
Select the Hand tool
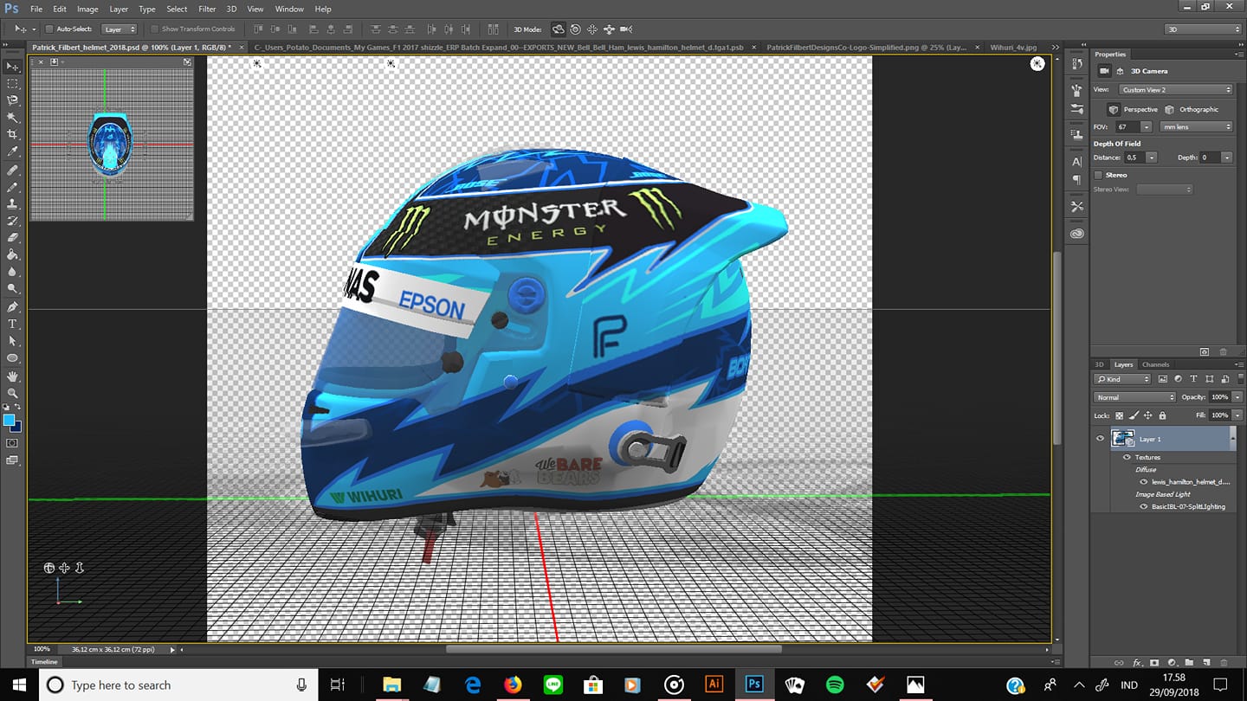(x=12, y=376)
